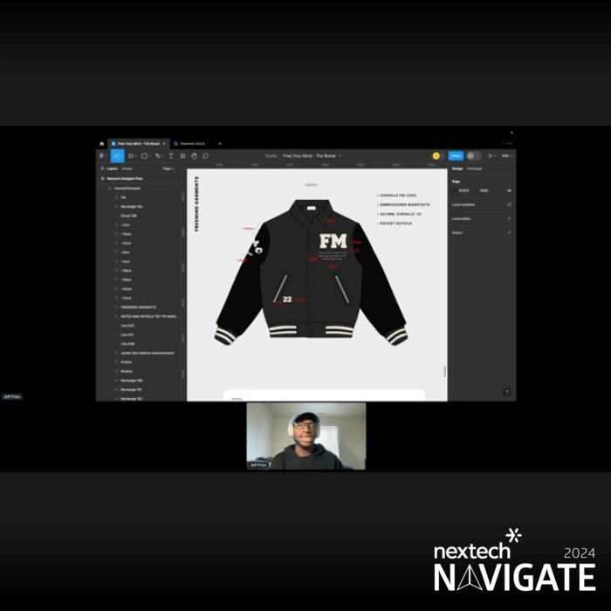Toggle the Dev Mode switch

[474, 156]
